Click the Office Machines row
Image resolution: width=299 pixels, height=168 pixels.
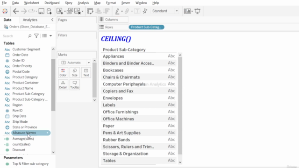139,119
